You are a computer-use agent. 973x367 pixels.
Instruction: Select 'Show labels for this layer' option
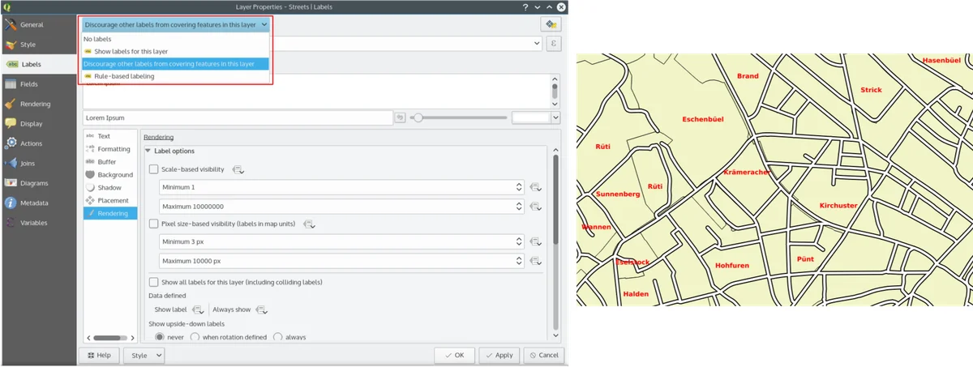tap(131, 51)
